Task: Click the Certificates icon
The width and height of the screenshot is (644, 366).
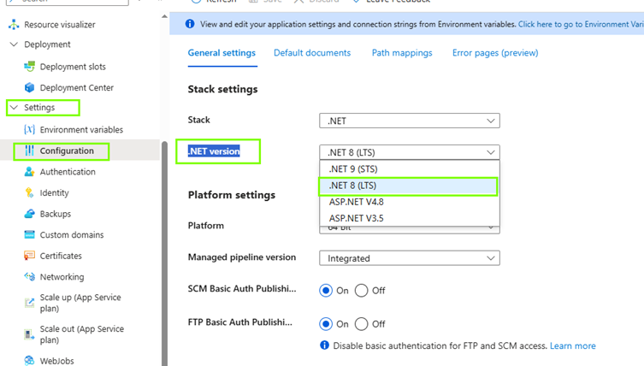Action: (x=30, y=256)
